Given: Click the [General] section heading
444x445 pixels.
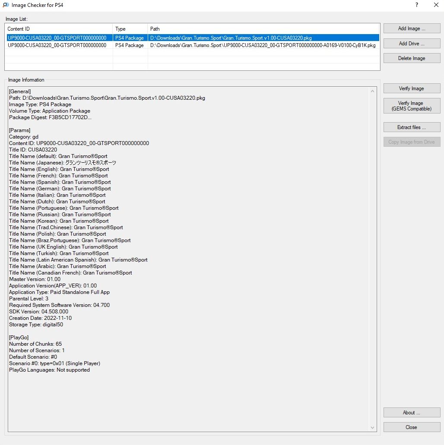Looking at the screenshot, I should [20, 92].
